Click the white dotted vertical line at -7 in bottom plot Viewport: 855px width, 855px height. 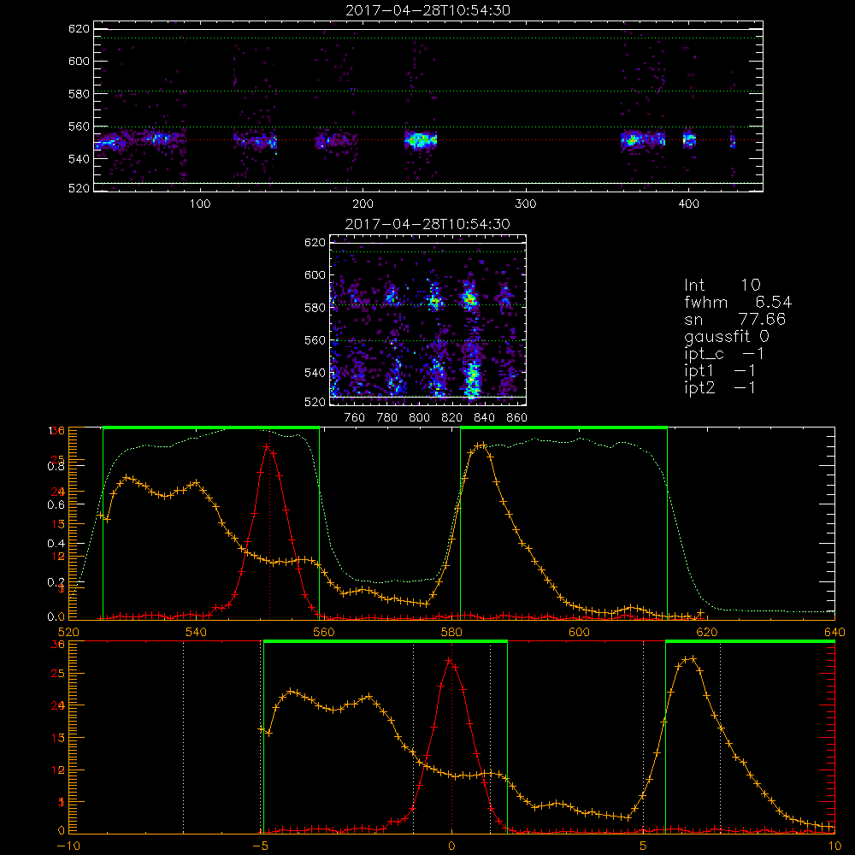(183, 737)
